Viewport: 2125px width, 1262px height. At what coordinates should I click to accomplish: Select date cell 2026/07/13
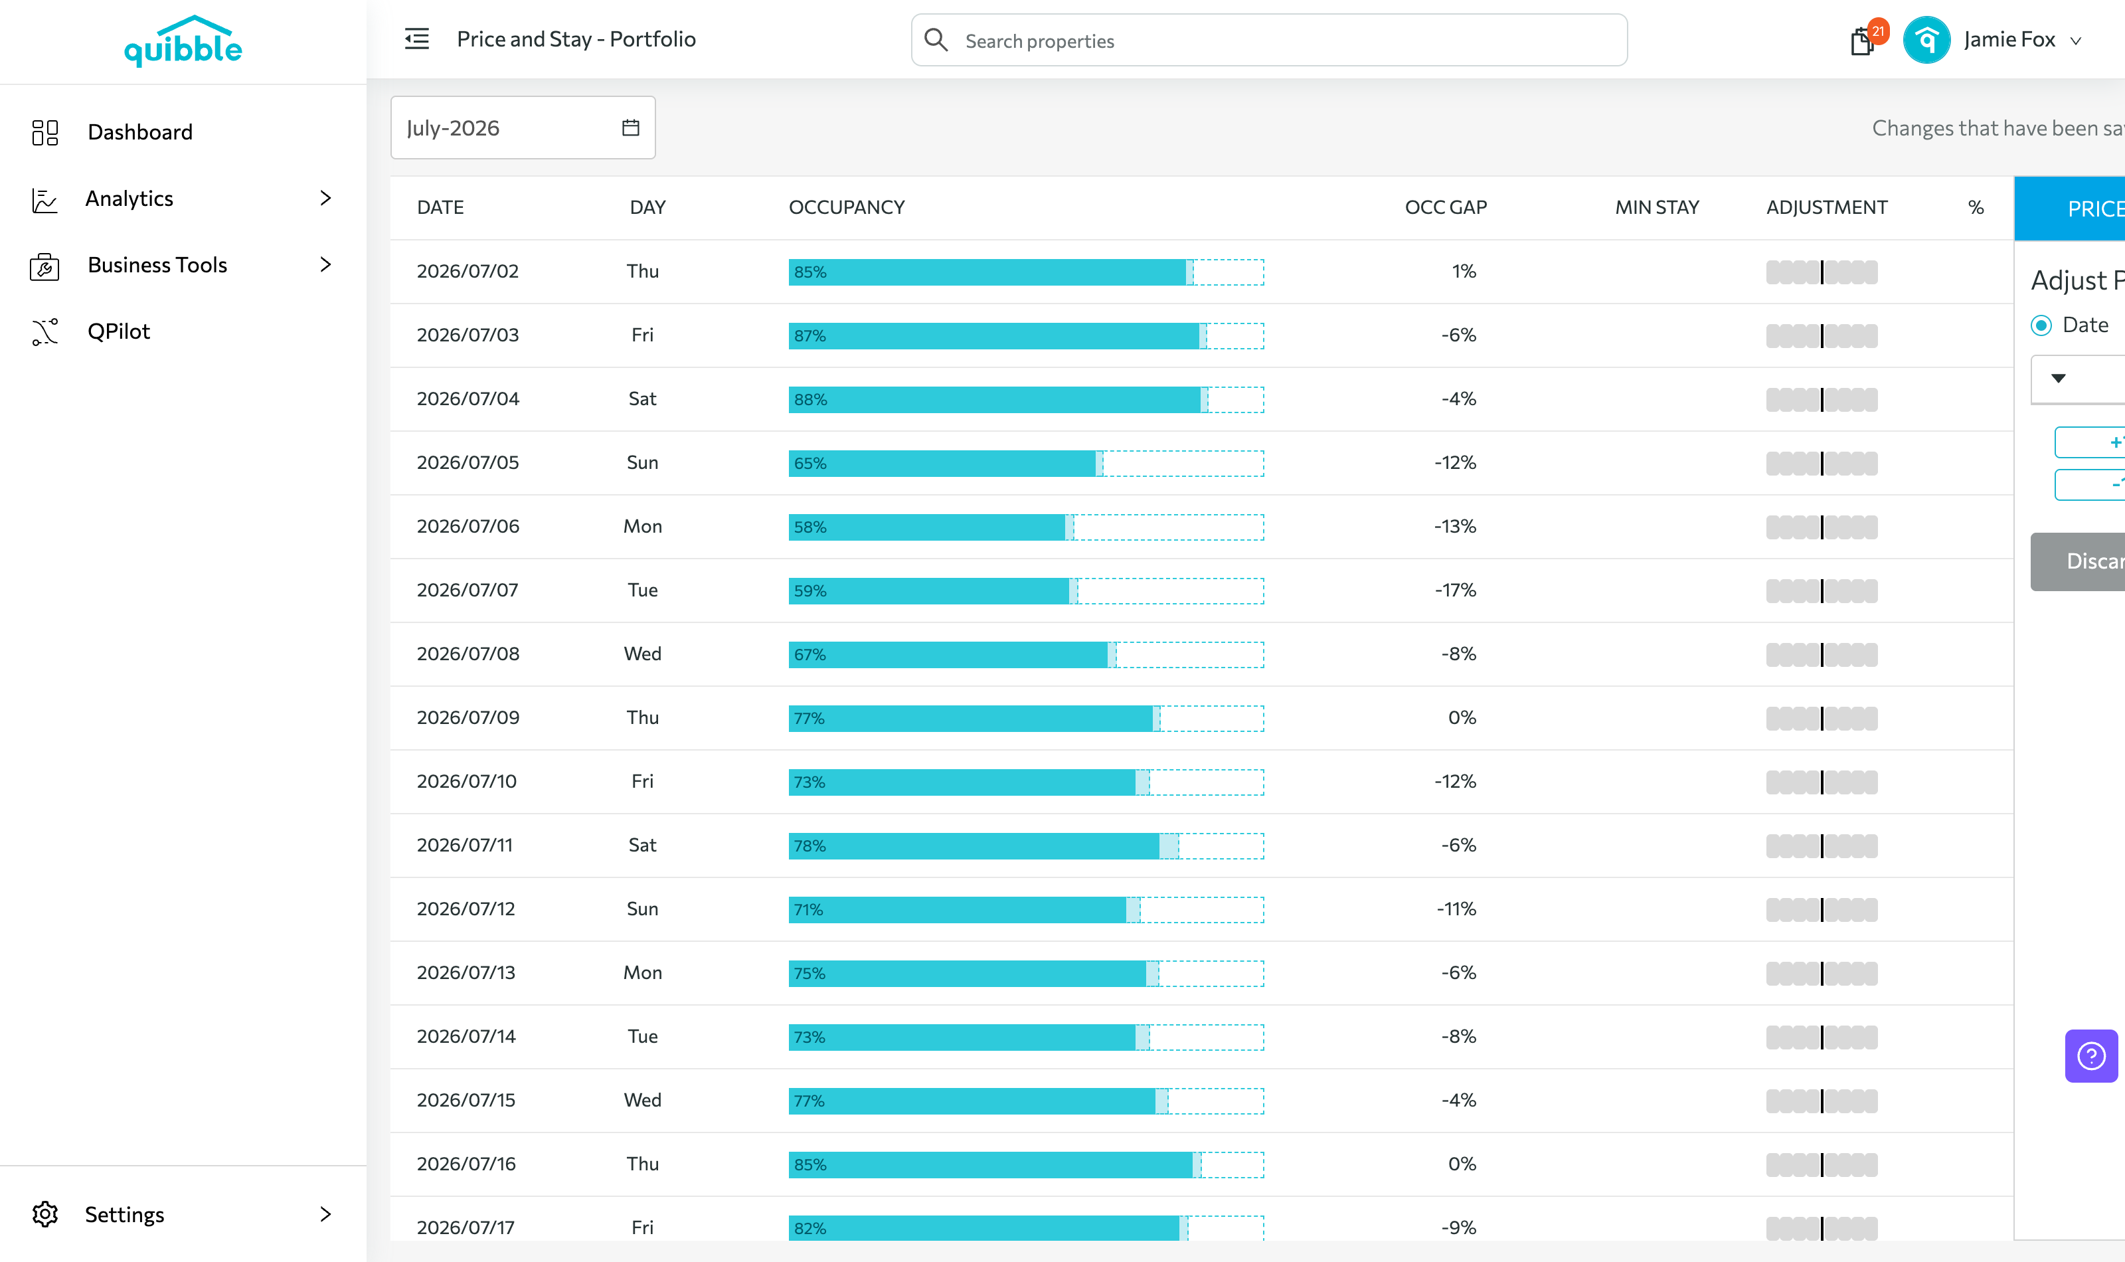[x=466, y=973]
